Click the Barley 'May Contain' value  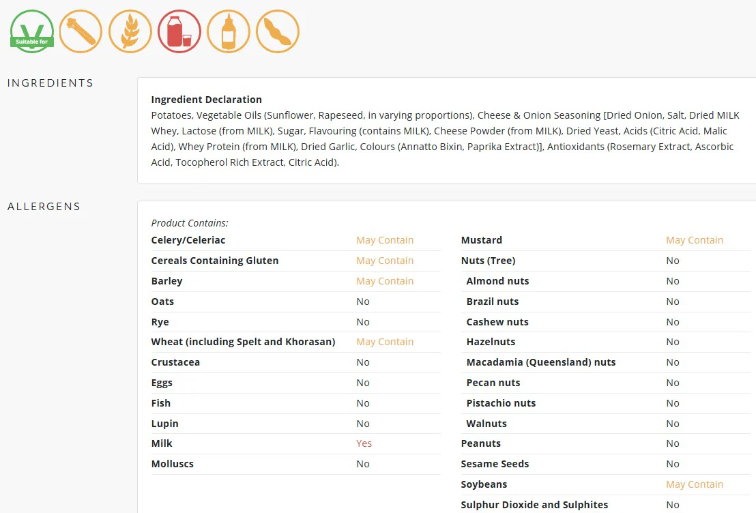(x=385, y=281)
